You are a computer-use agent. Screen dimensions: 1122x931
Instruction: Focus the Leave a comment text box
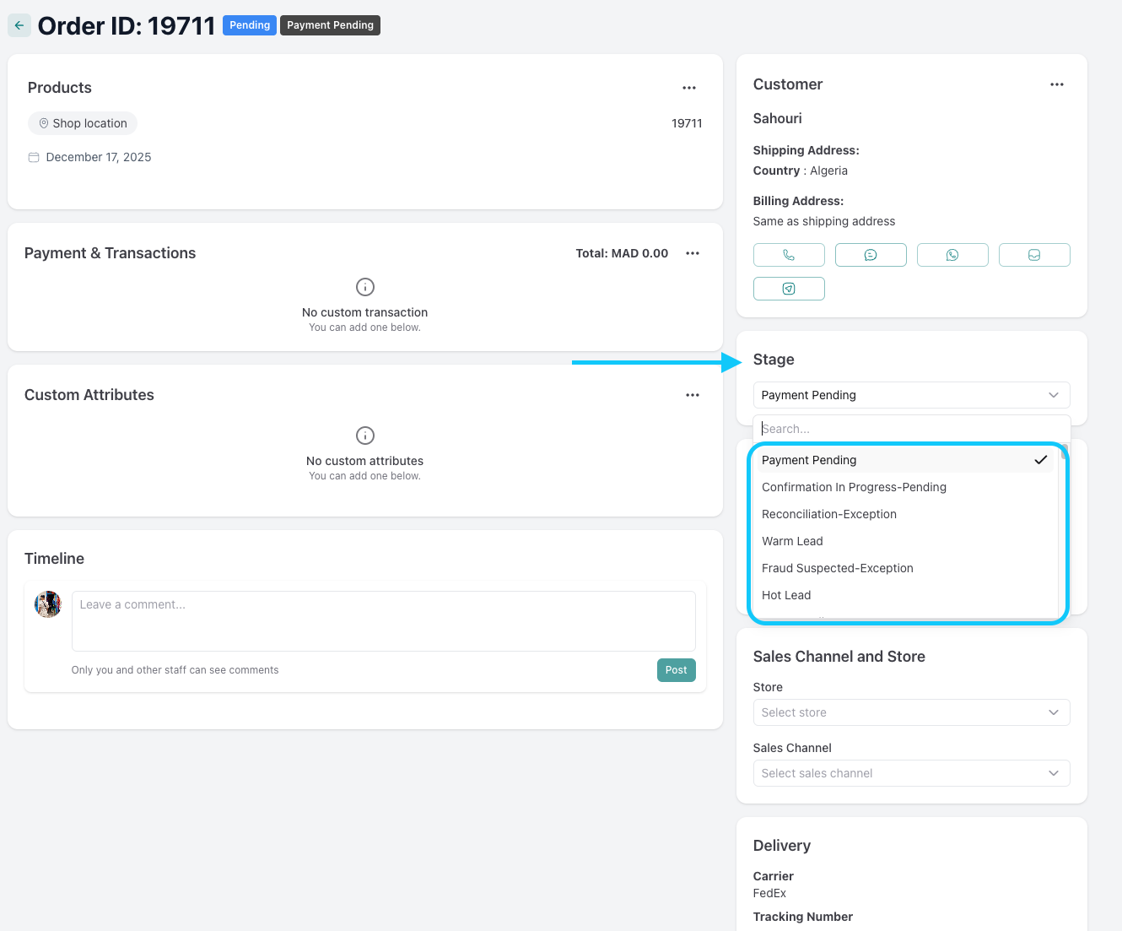383,621
